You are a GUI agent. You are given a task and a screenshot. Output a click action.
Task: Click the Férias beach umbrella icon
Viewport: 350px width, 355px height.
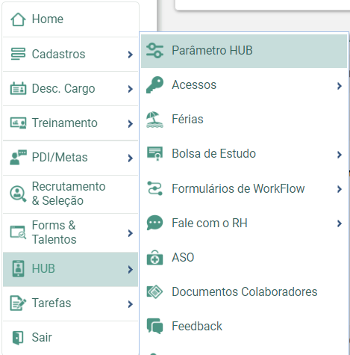pyautogui.click(x=154, y=120)
